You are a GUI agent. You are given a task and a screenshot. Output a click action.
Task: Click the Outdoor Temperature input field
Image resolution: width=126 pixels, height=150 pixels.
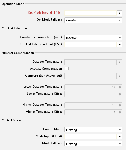(91, 62)
